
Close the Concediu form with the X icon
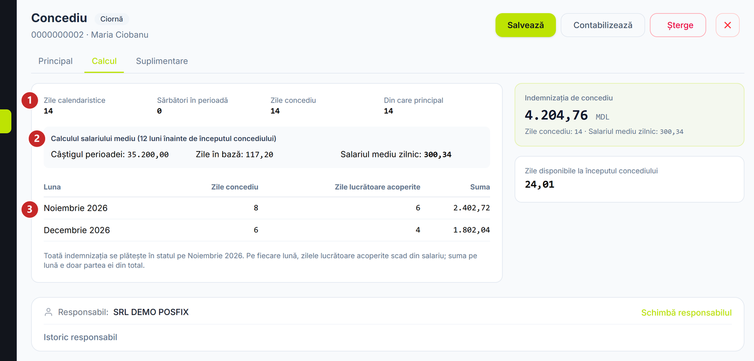pos(727,25)
